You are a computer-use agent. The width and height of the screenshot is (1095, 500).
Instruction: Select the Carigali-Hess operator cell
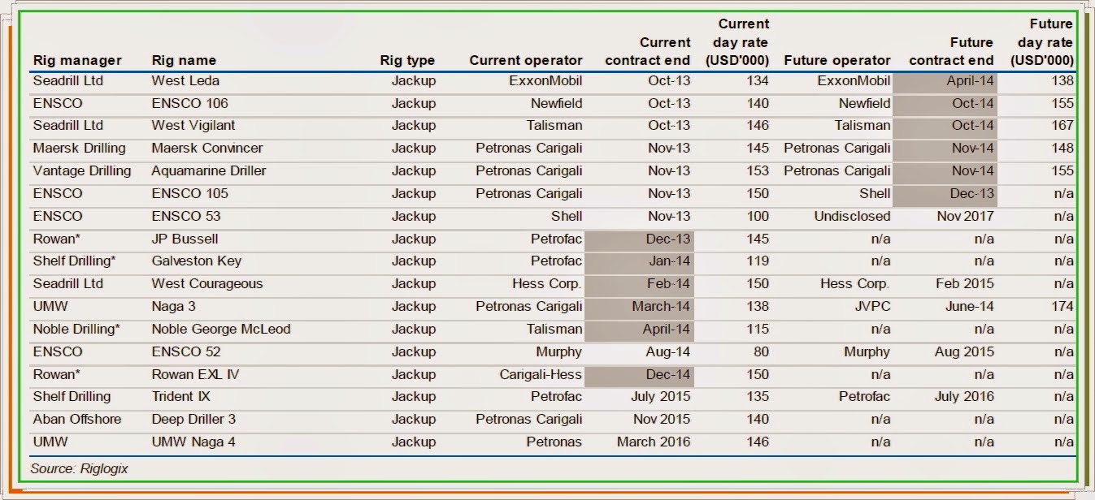(x=541, y=374)
